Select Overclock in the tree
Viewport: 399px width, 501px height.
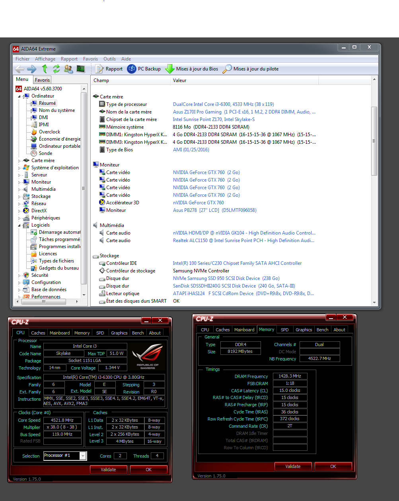(49, 132)
